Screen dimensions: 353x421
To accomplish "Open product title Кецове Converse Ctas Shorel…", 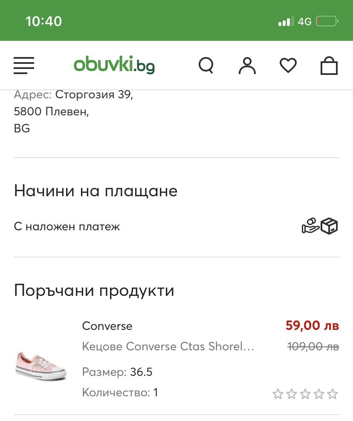I will (x=168, y=347).
